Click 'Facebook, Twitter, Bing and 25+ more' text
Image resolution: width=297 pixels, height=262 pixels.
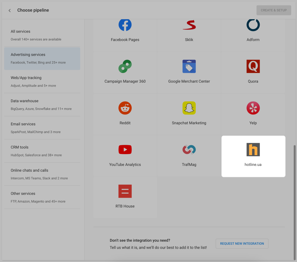(x=38, y=63)
